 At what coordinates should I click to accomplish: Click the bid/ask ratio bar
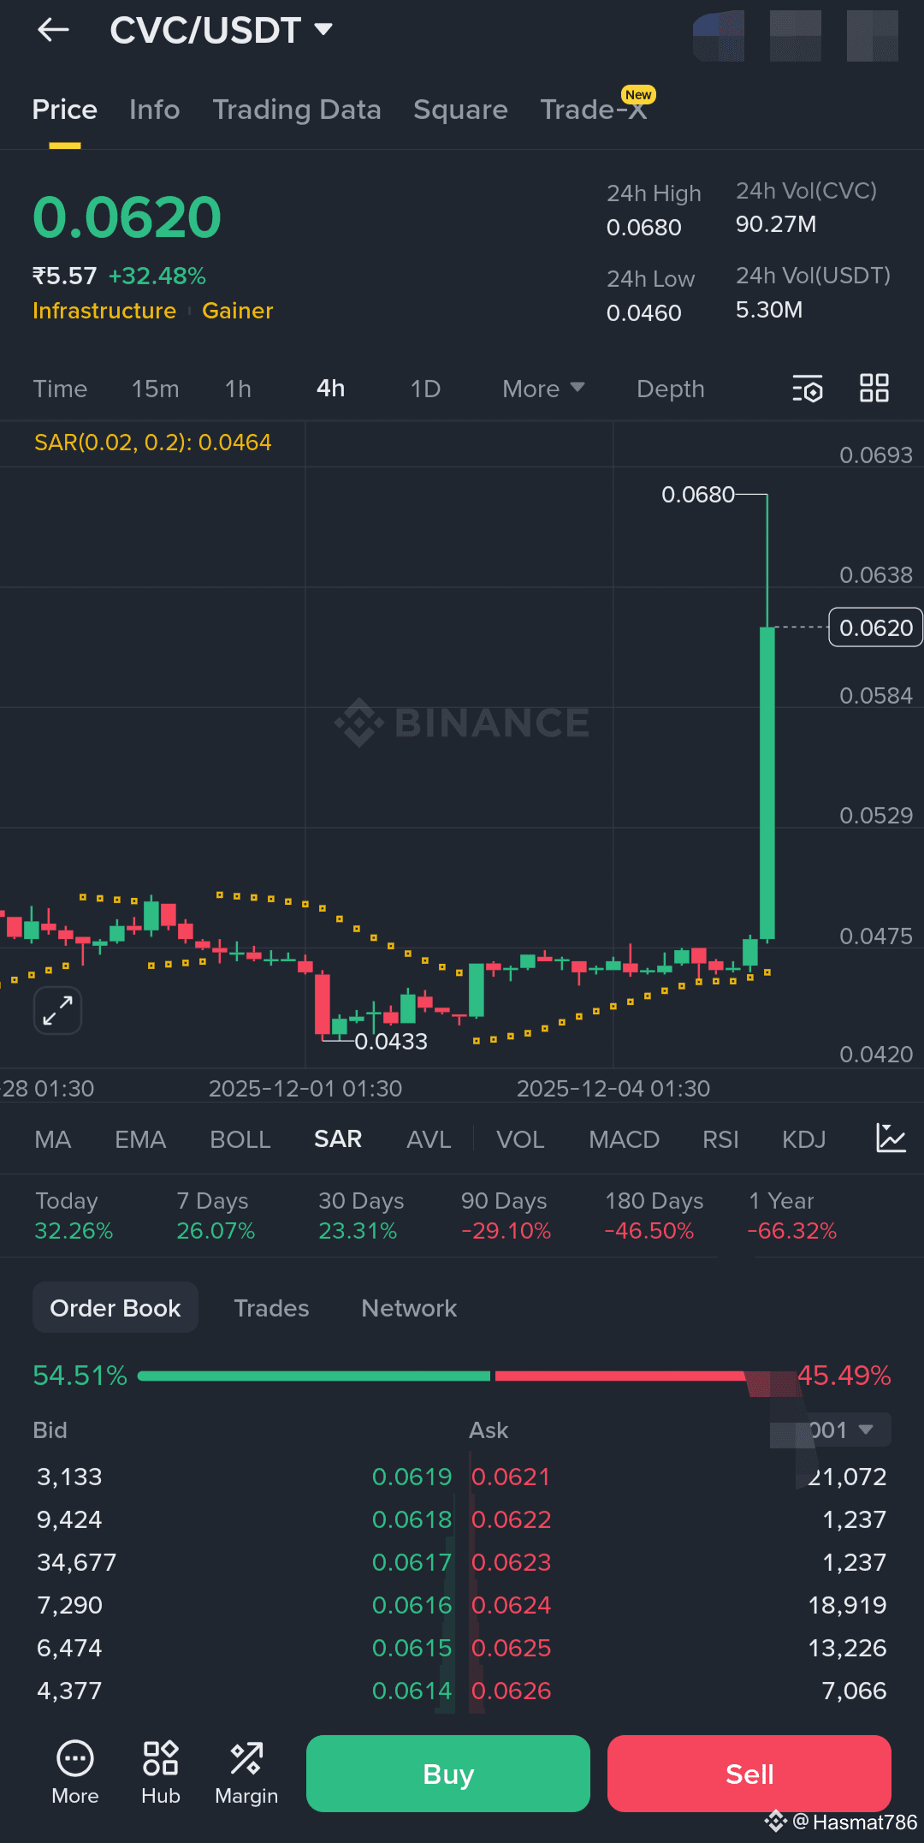point(462,1376)
